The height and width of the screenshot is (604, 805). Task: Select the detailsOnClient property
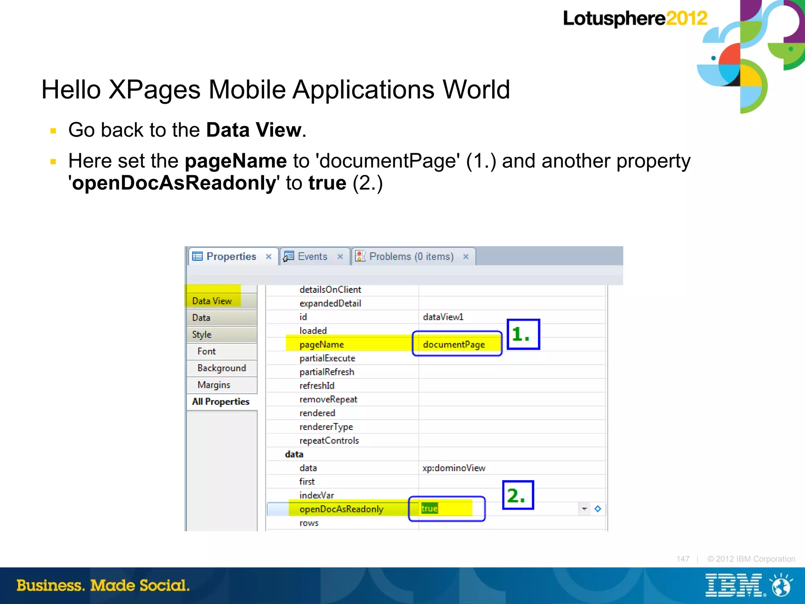[330, 290]
